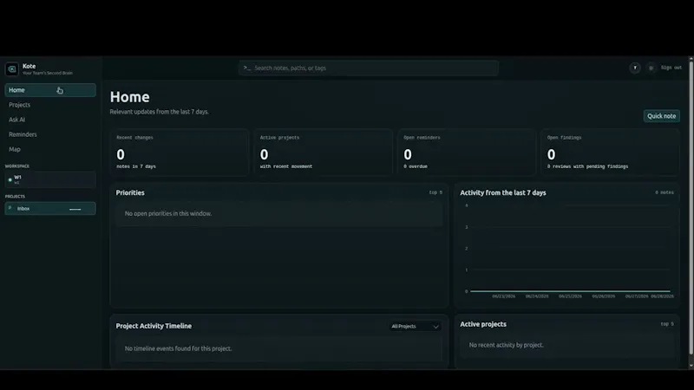The height and width of the screenshot is (390, 694).
Task: Click the search notes, paths, or tags field
Action: click(x=368, y=68)
